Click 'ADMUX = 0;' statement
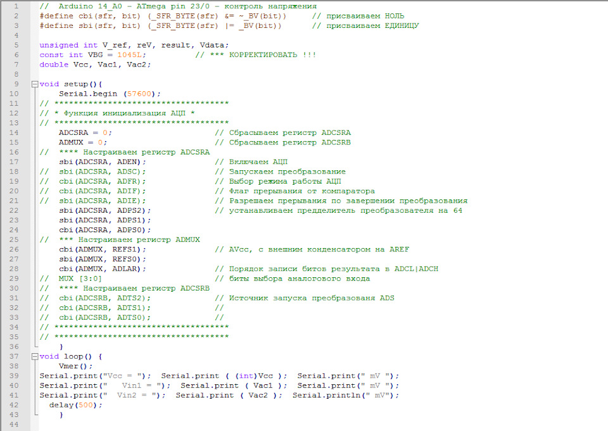The width and height of the screenshot is (608, 431). (83, 142)
